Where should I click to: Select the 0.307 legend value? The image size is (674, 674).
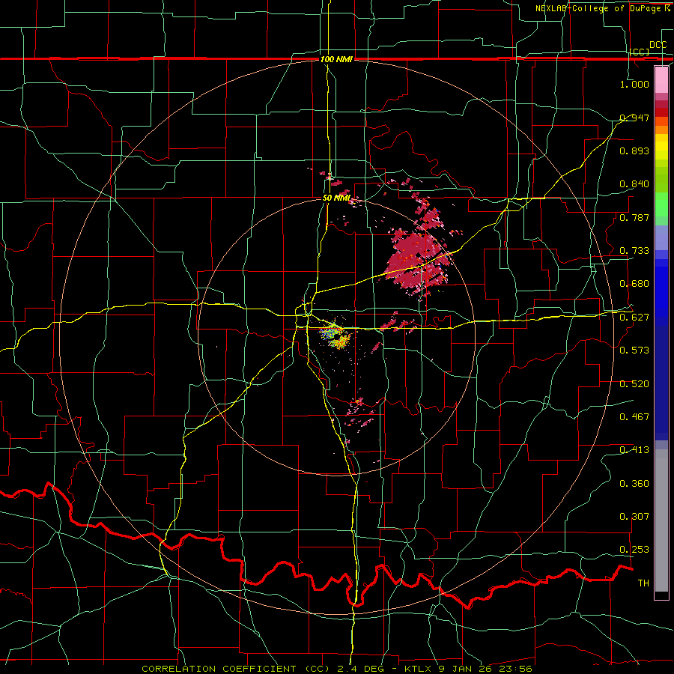(634, 517)
